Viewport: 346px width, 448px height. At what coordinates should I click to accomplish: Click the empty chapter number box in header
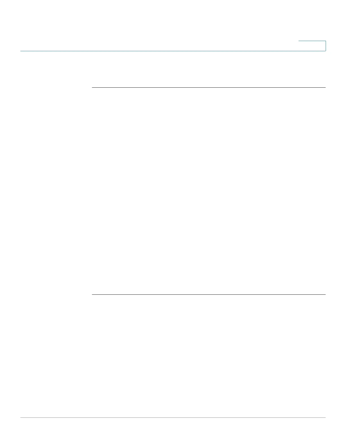pos(312,46)
